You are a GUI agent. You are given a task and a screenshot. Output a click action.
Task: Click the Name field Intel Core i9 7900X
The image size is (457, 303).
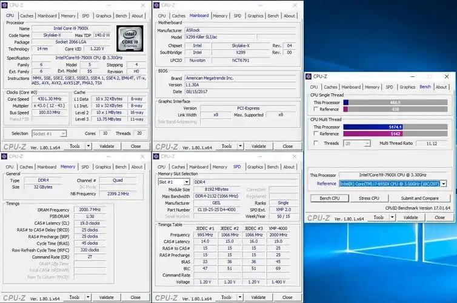point(71,28)
